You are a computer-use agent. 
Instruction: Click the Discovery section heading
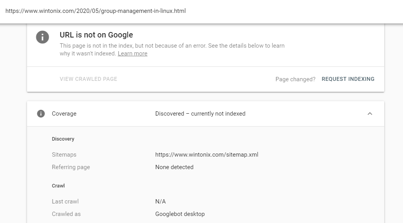click(x=63, y=139)
